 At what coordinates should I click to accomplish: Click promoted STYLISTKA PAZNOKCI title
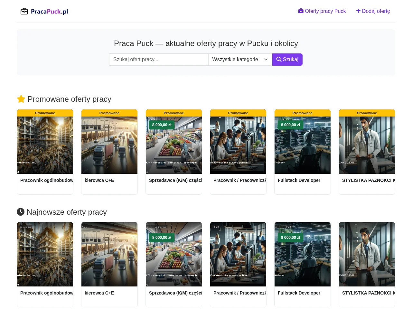coord(369,180)
